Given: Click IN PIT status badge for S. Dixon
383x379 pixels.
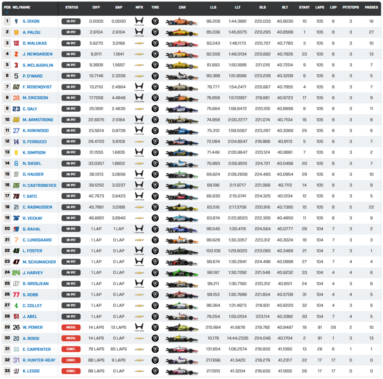Looking at the screenshot, I should (71, 21).
